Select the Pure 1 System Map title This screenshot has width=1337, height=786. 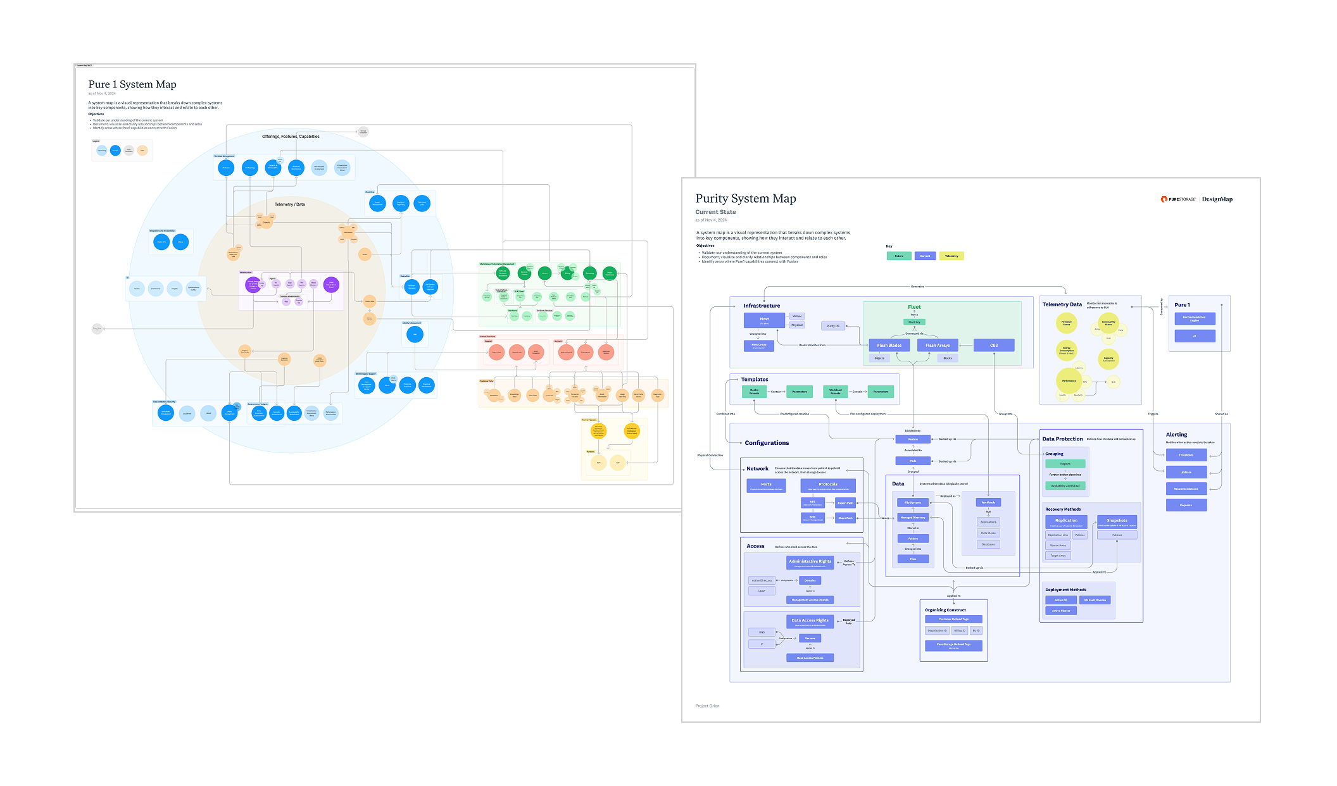tap(132, 85)
